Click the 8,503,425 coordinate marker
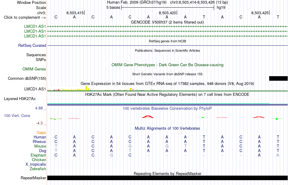Viewport: 288px width, 185px height. pos(260,13)
